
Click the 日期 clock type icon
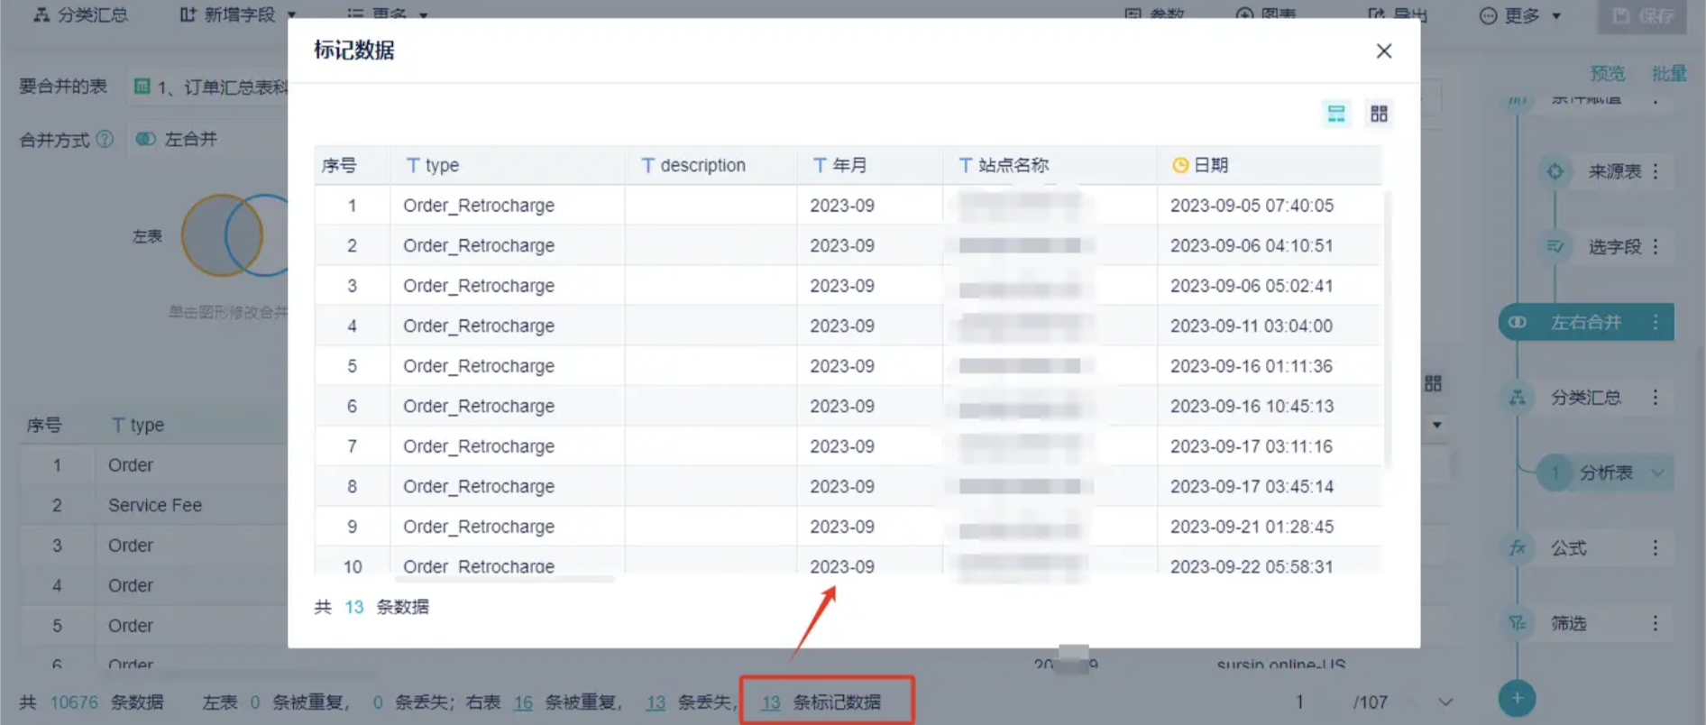(1179, 165)
